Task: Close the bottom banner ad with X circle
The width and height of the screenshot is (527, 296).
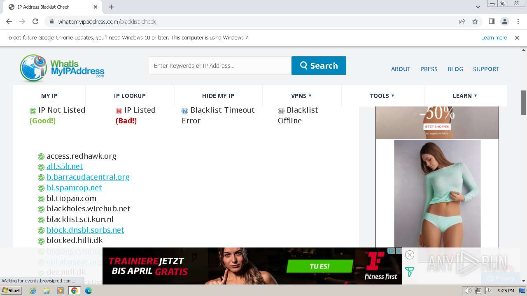Action: coord(409,255)
